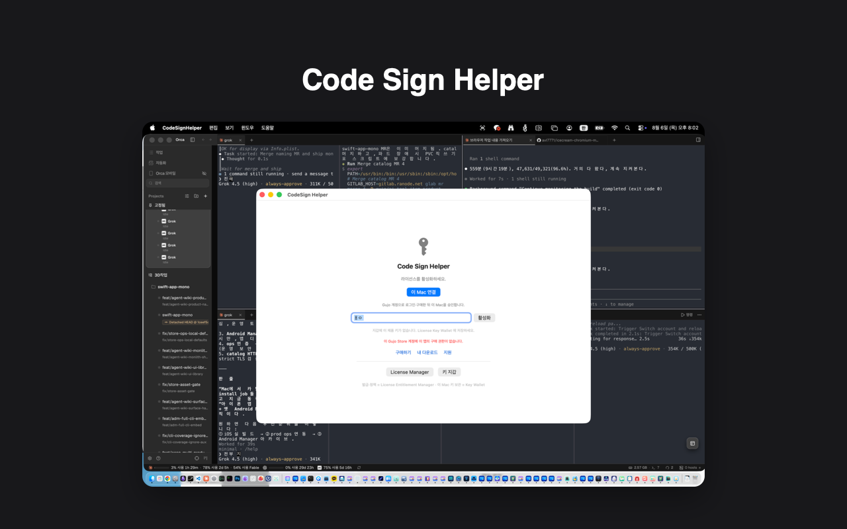Click the '75% 사용 5d 16h' status entry
The height and width of the screenshot is (529, 847).
(335, 468)
